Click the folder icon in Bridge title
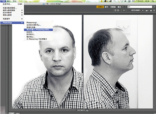Screen dimensions: 156x114 tap(44, 4)
